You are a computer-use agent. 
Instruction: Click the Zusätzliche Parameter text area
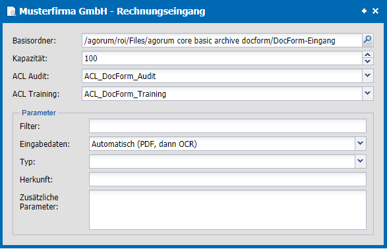[227, 209]
